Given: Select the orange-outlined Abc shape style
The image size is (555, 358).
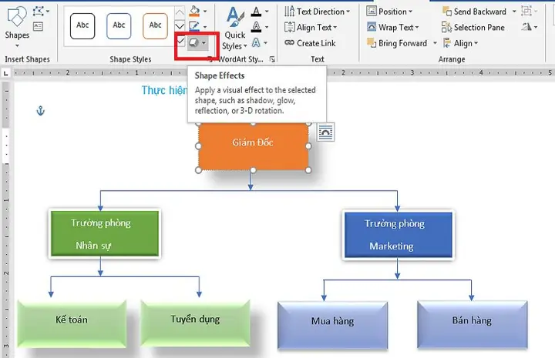Looking at the screenshot, I should (x=155, y=26).
